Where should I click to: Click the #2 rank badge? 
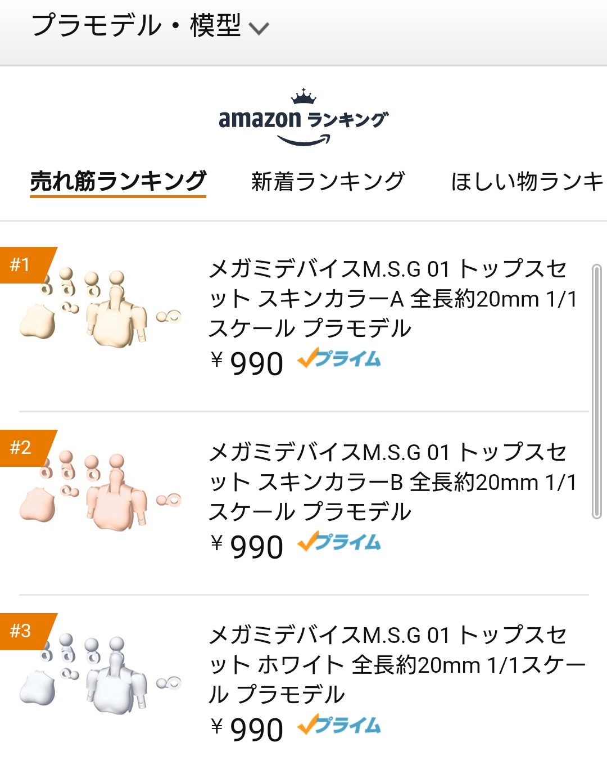point(22,448)
